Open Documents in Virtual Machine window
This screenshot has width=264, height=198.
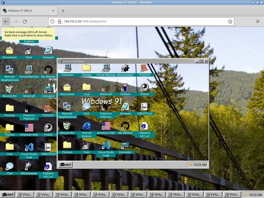[x=67, y=89]
